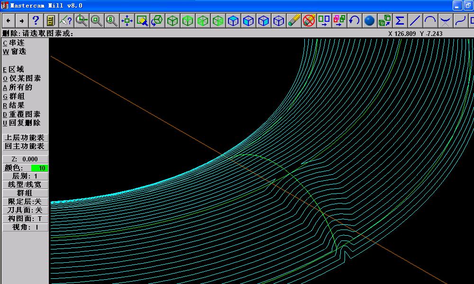Choose the U 回复删除 undelete menu item
Viewport: 474px width, 284px height.
[x=22, y=123]
